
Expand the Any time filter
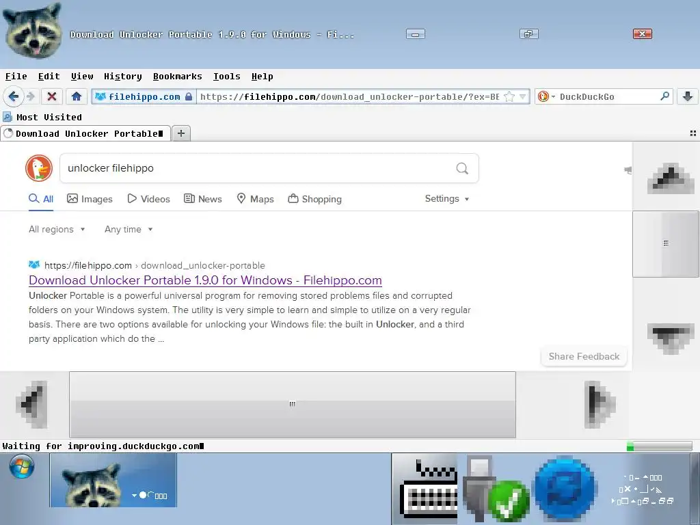pos(129,230)
